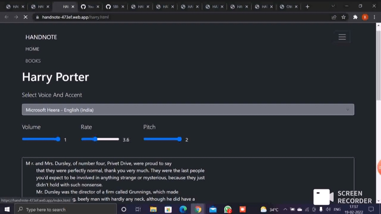Viewport: 381px width, 214px height.
Task: Close the GitHub "SBh" tab
Action: click(x=123, y=7)
